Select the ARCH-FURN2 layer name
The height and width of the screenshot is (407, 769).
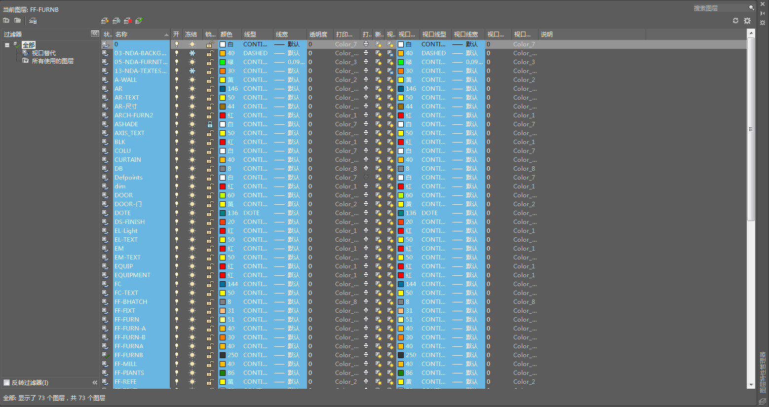click(x=134, y=115)
